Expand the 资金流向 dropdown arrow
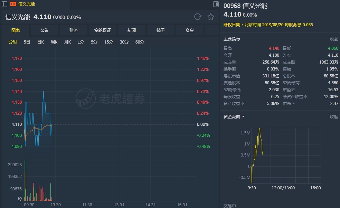Viewport: 340px width, 208px height. [243, 117]
